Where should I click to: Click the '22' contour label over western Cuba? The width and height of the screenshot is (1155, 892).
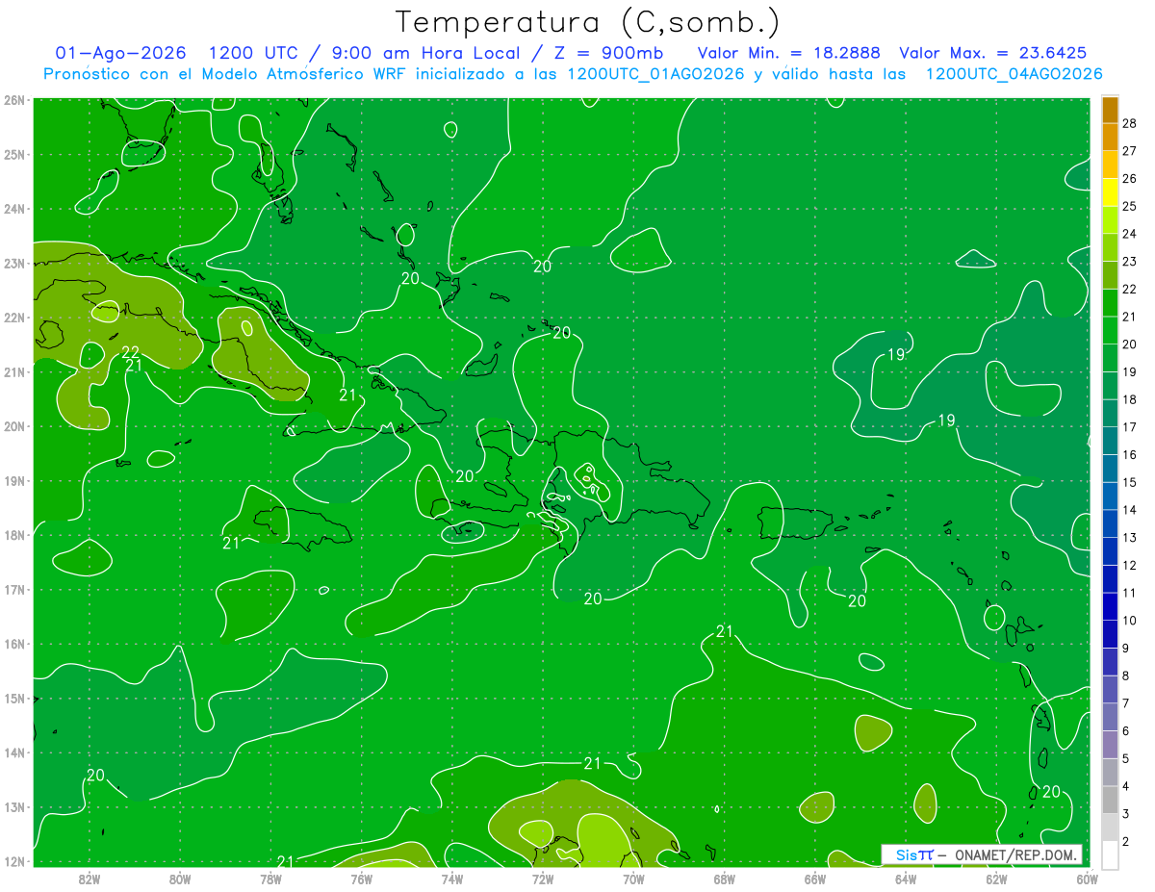click(131, 352)
